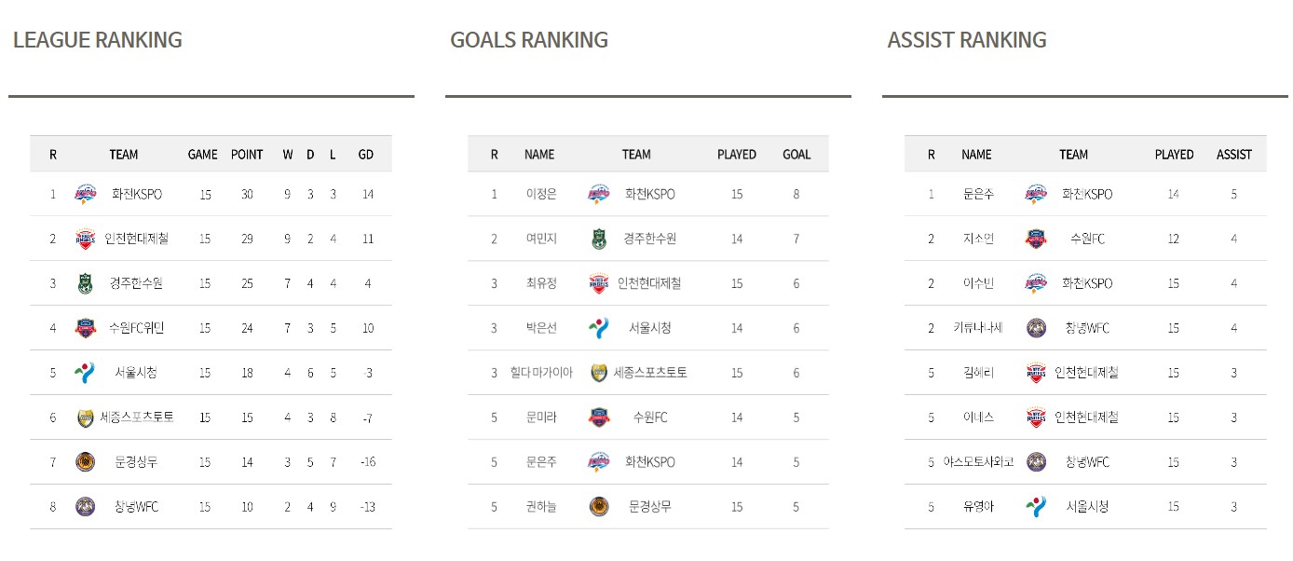Click 서울시청 logo in league ranking table
Screen dimensions: 1293x561
click(x=85, y=373)
